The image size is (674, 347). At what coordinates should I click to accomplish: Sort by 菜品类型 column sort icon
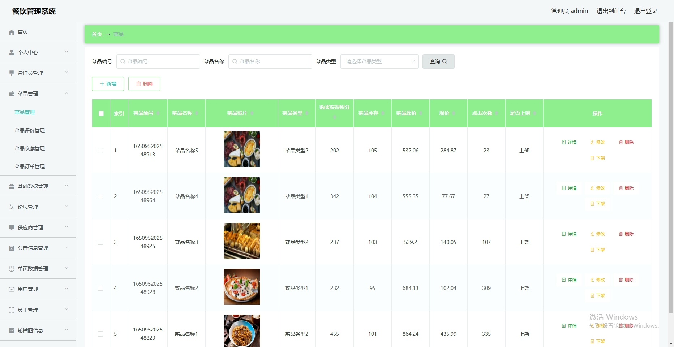click(x=307, y=113)
